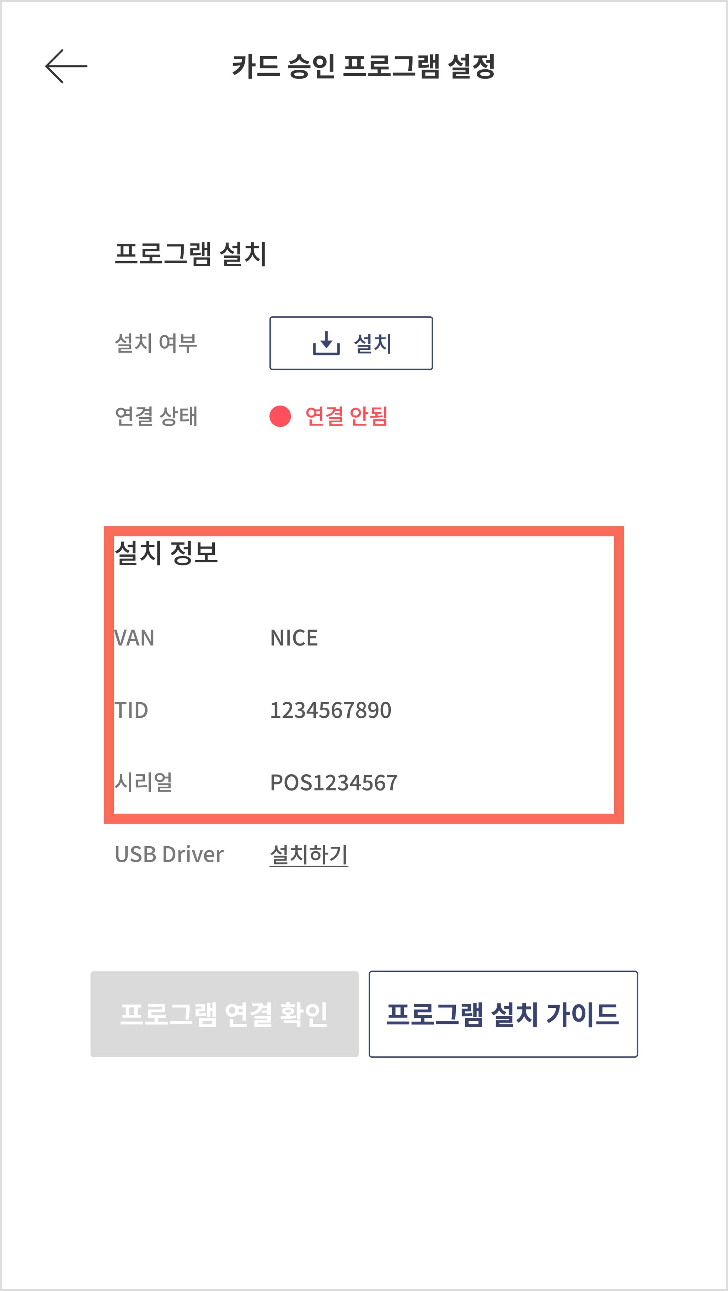The width and height of the screenshot is (728, 1291).
Task: Open the 프로그램 설치 가이드 button
Action: (x=503, y=1014)
